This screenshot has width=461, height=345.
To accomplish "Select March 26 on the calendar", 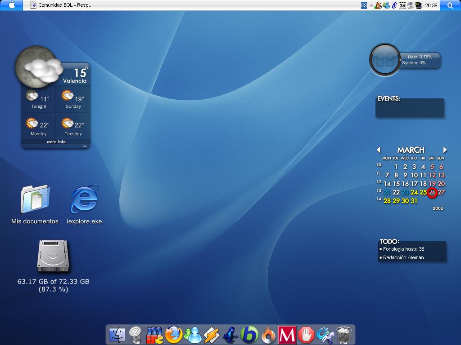I will [x=432, y=193].
